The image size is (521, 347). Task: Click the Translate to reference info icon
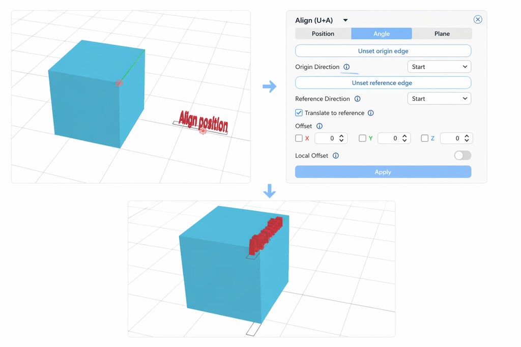[370, 113]
